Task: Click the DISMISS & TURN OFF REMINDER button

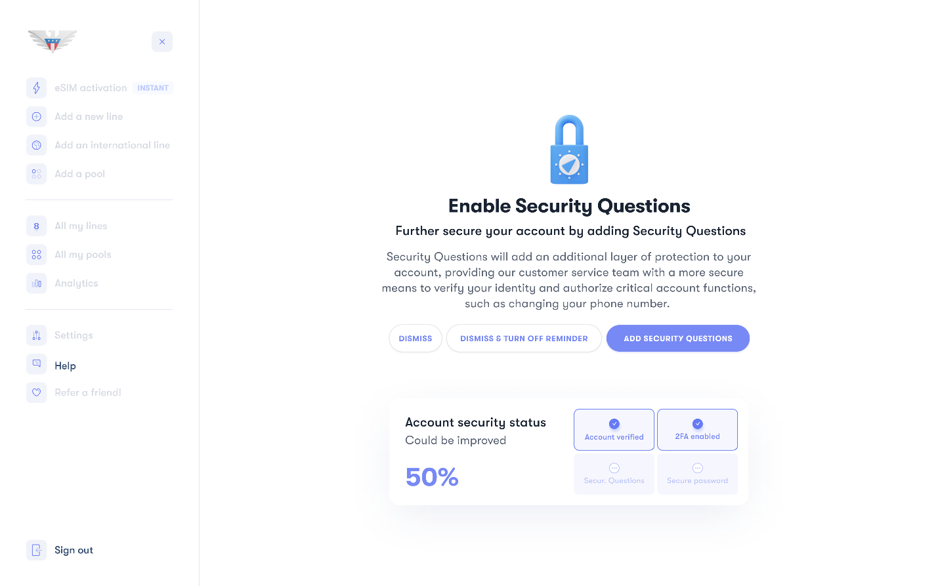Action: [x=523, y=338]
